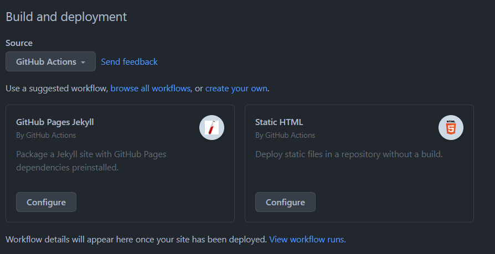Image resolution: width=495 pixels, height=254 pixels.
Task: Configure the GitHub Pages Jekyll workflow
Action: tap(46, 202)
